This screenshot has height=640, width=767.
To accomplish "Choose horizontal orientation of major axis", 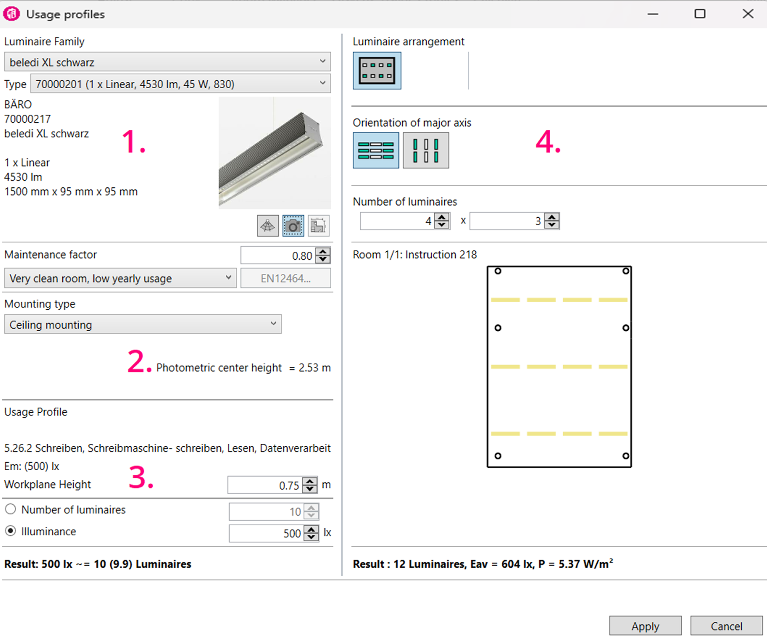I will tap(376, 150).
